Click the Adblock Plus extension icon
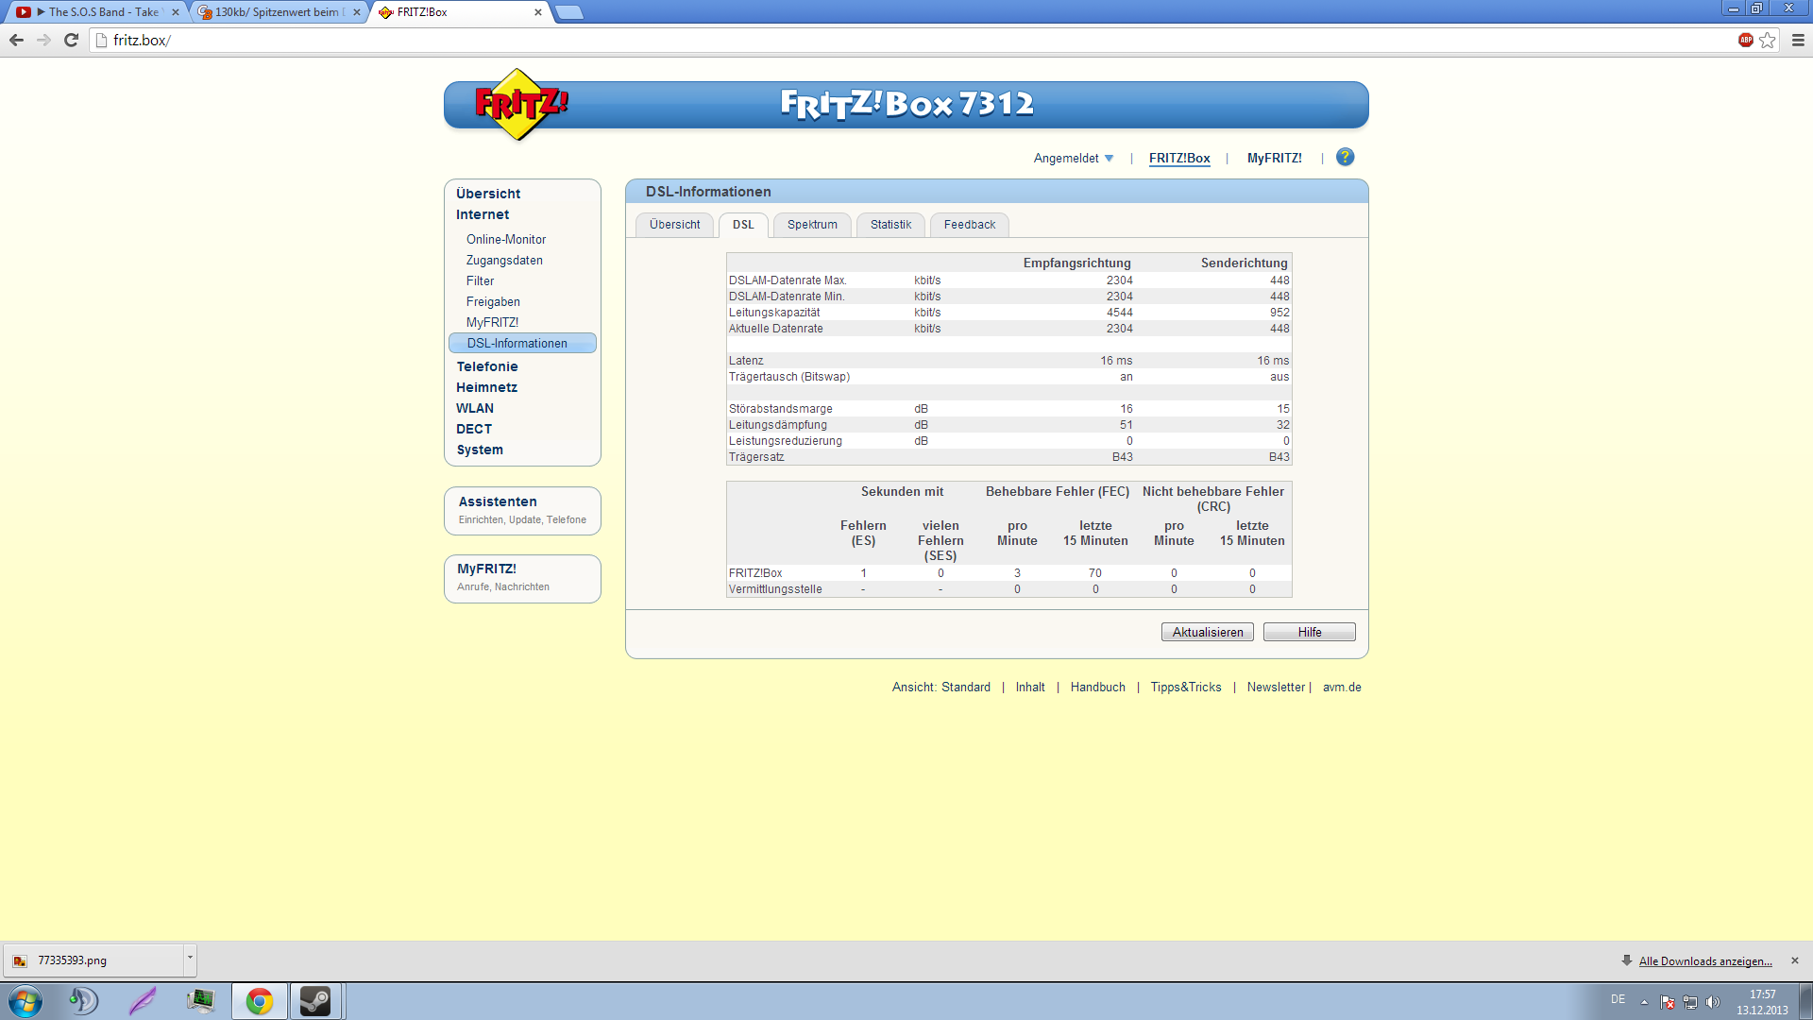This screenshot has width=1813, height=1020. click(x=1745, y=40)
